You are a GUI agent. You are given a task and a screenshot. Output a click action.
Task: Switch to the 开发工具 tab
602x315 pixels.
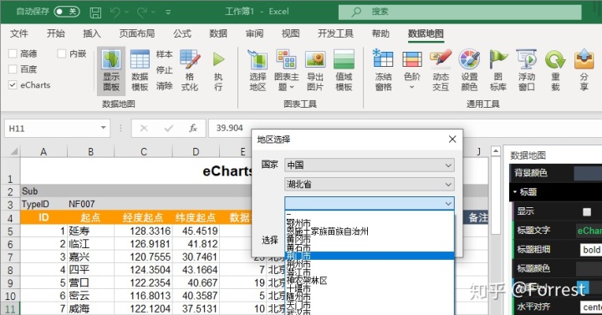point(335,33)
